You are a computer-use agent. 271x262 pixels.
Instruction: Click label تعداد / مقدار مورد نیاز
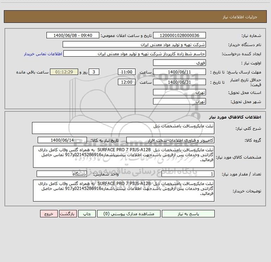pyautogui.click(x=241, y=174)
